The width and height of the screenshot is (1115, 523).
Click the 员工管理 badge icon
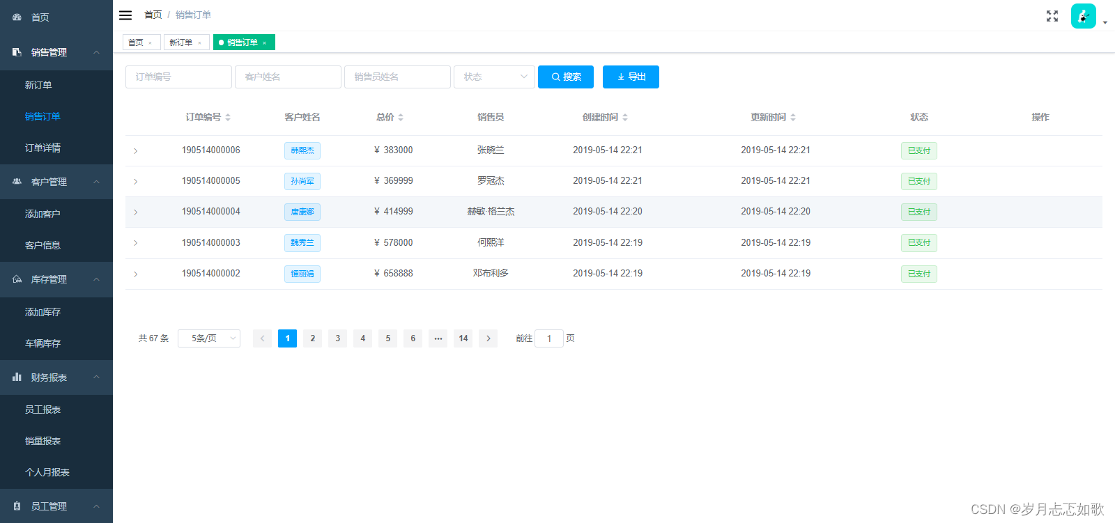(x=17, y=506)
